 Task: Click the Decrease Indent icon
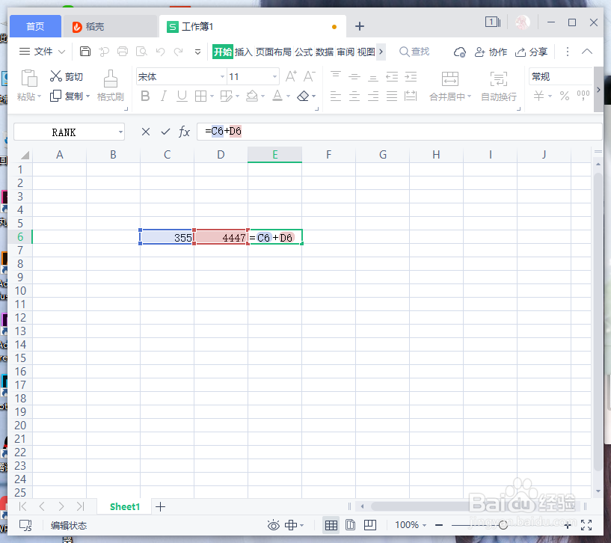pos(392,76)
